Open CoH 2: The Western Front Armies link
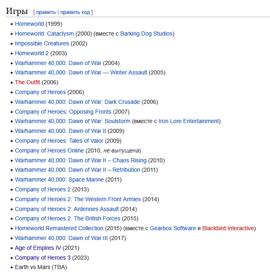 [x=78, y=200]
